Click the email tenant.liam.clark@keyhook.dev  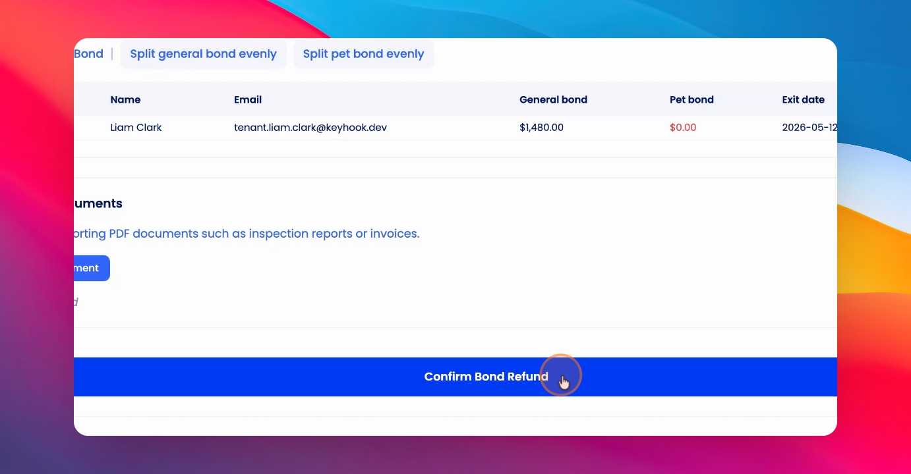coord(310,128)
